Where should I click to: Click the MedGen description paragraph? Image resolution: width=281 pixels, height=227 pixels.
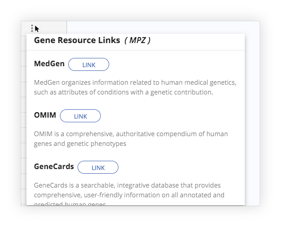click(x=135, y=88)
